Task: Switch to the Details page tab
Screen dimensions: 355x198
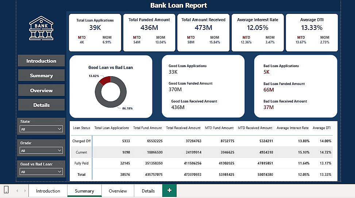Action: [x=148, y=191]
